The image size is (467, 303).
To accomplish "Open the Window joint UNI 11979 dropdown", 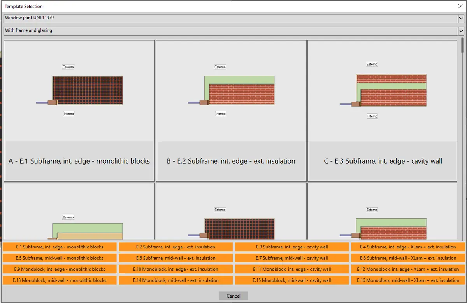I will pos(233,18).
